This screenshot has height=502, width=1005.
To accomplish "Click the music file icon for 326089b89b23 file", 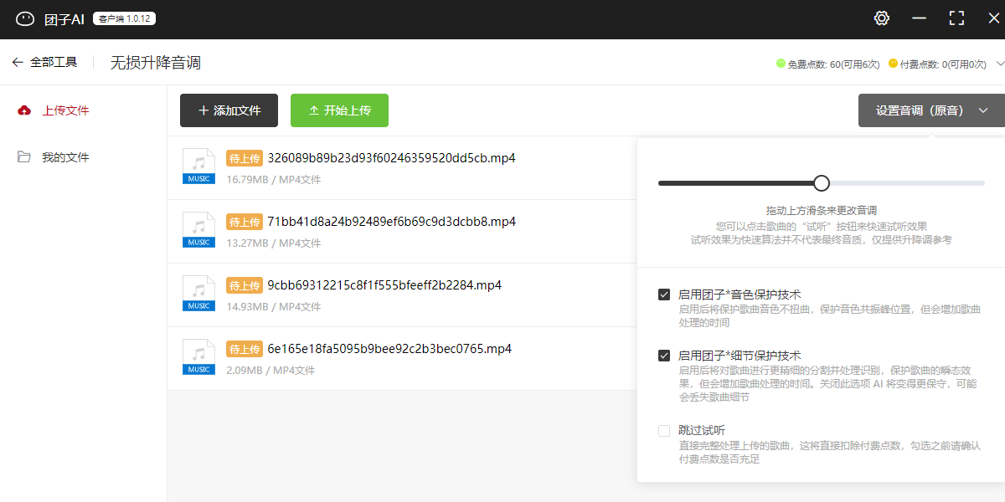I will (198, 166).
